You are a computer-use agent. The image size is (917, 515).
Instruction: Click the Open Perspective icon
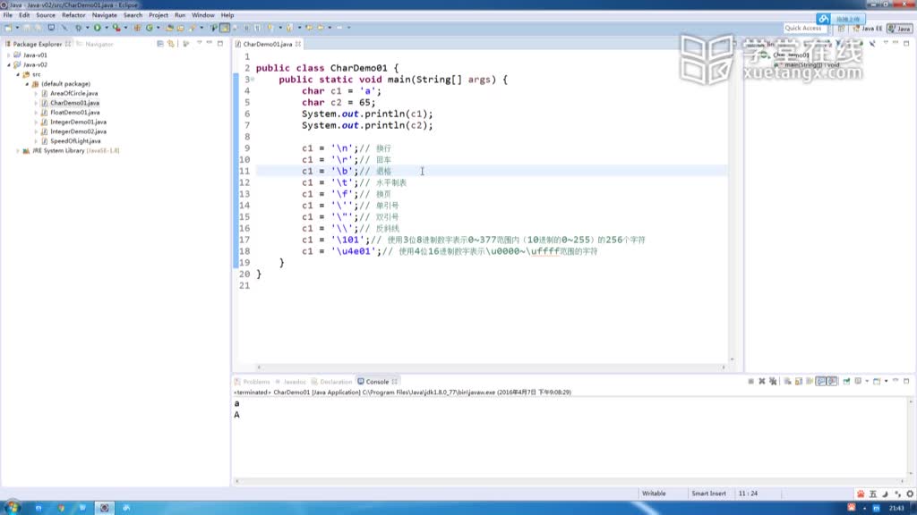[841, 28]
